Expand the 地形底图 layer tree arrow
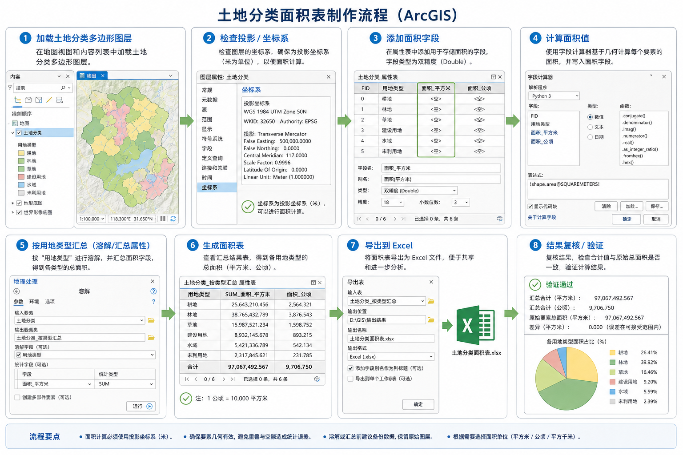 (12, 203)
